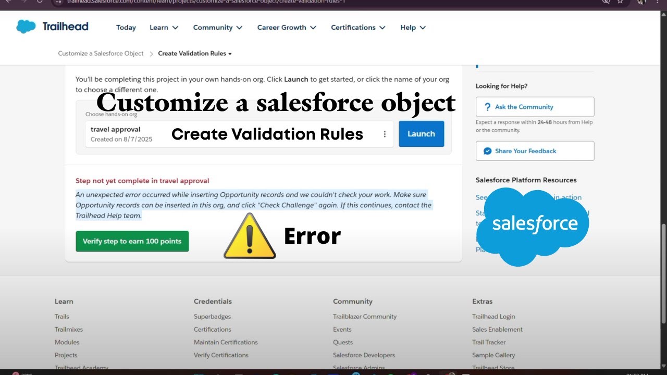Open Trailhead Login footer link

pyautogui.click(x=493, y=317)
